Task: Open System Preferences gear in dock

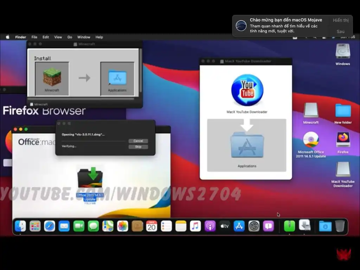Action: (254, 226)
